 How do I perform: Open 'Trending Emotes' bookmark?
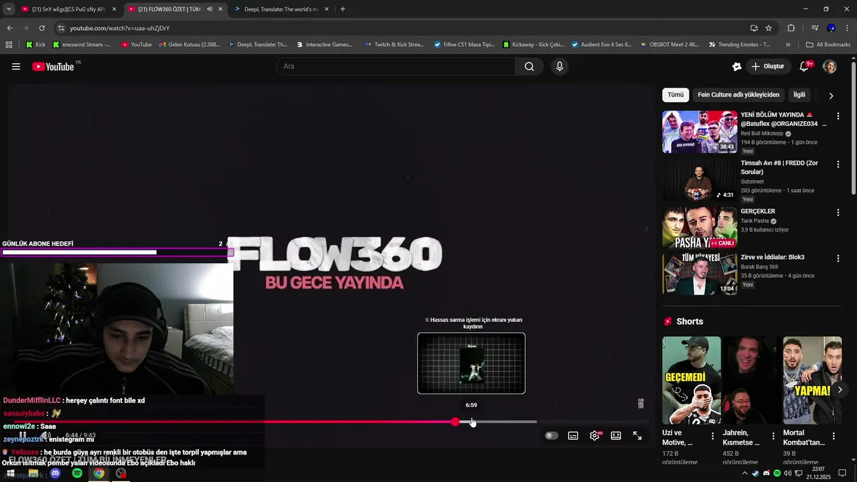739,45
